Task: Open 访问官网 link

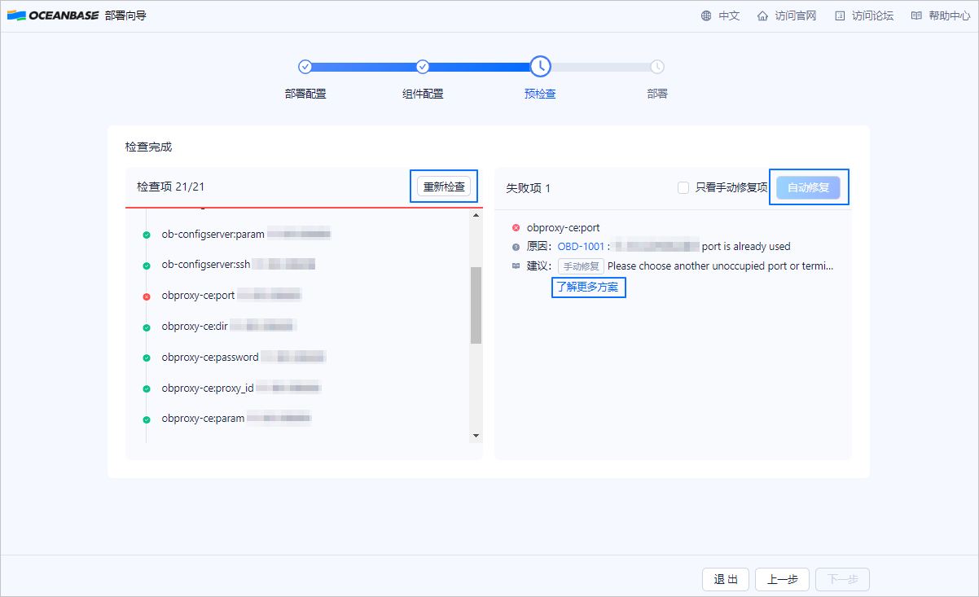Action: (795, 15)
